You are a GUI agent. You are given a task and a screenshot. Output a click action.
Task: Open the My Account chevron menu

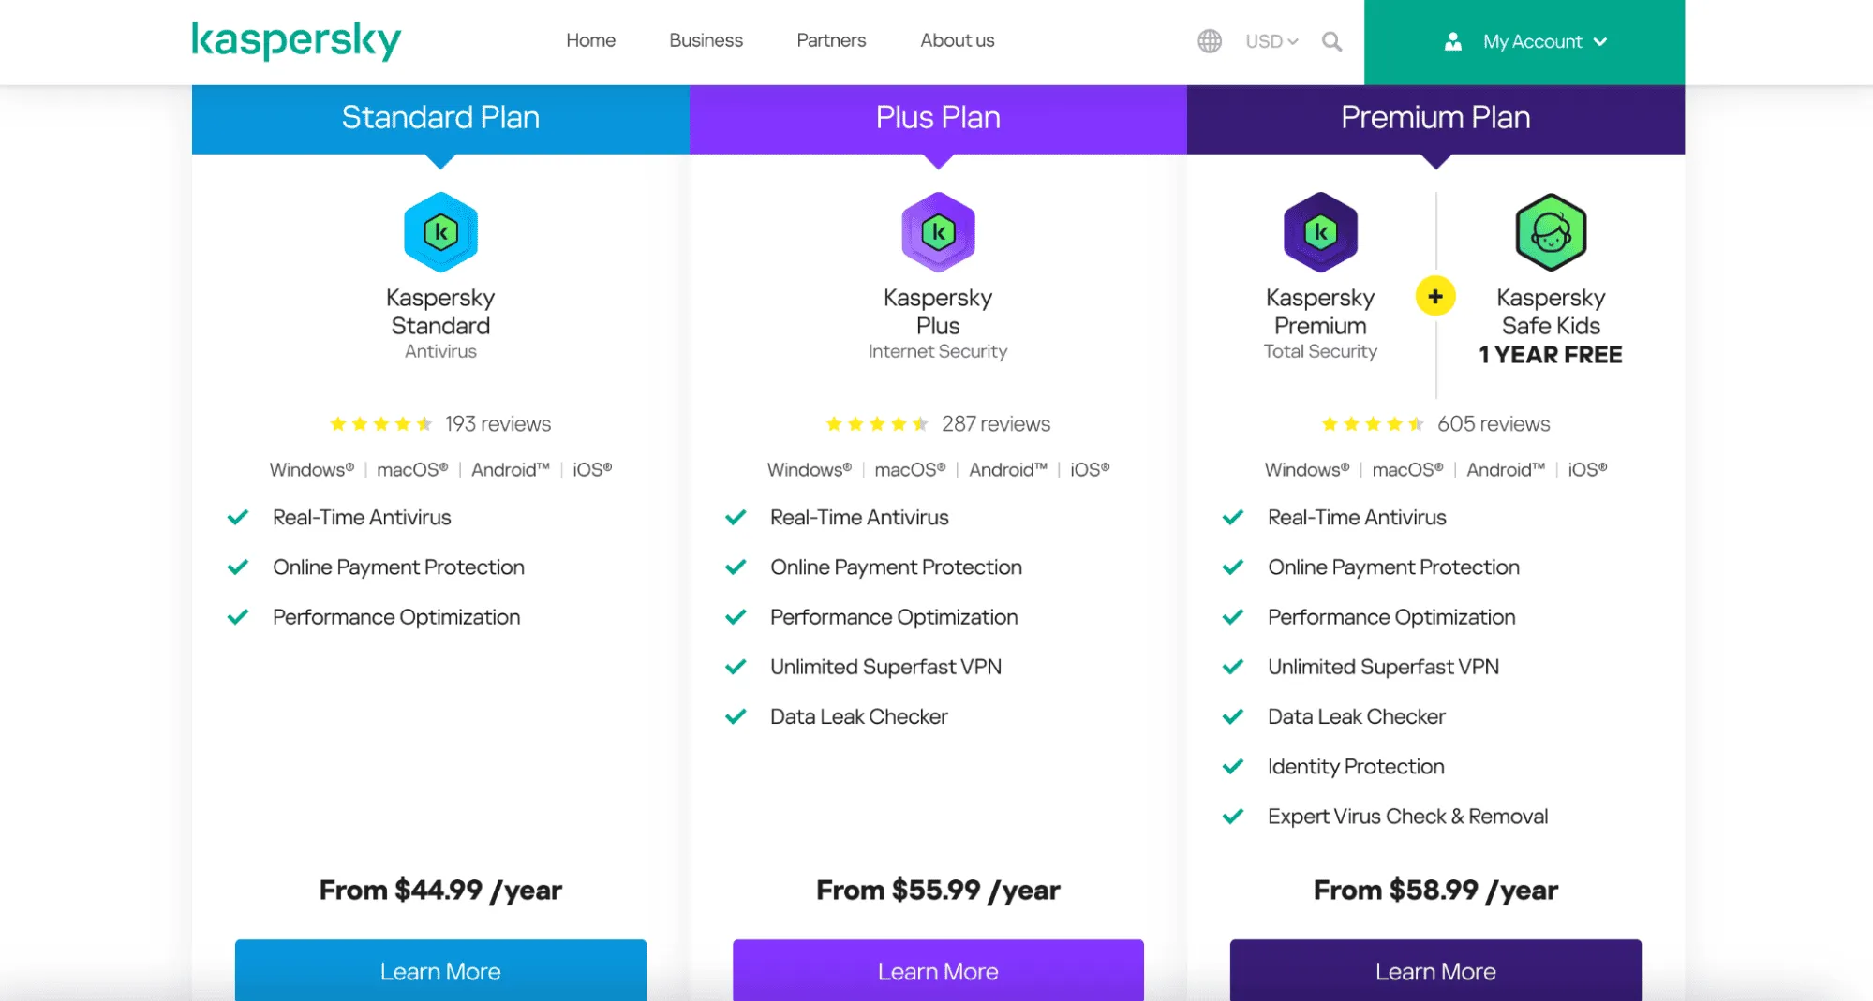pyautogui.click(x=1600, y=41)
